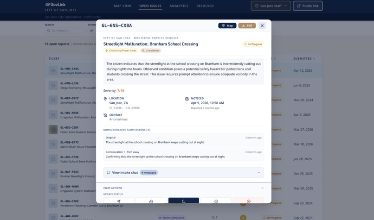This screenshot has height=220, width=374.
Task: Click the Electricity/Power Lines category tag
Action: coord(121,50)
